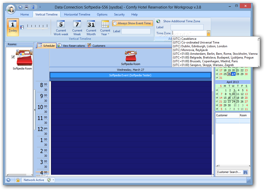Image resolution: width=265 pixels, height=190 pixels.
Task: Click the customer list horizontal scrollbar
Action: pyautogui.click(x=233, y=166)
